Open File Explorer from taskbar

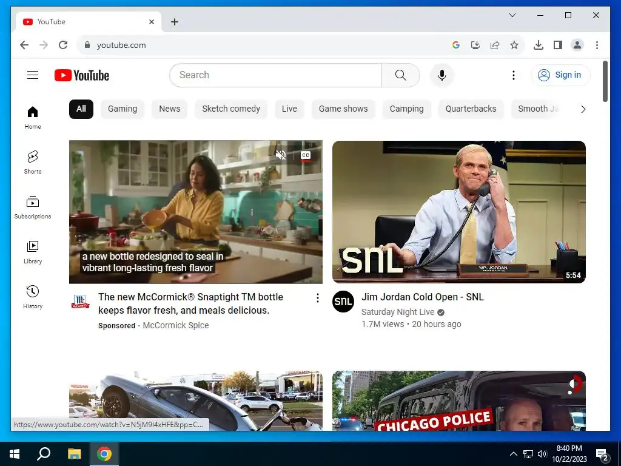click(74, 454)
